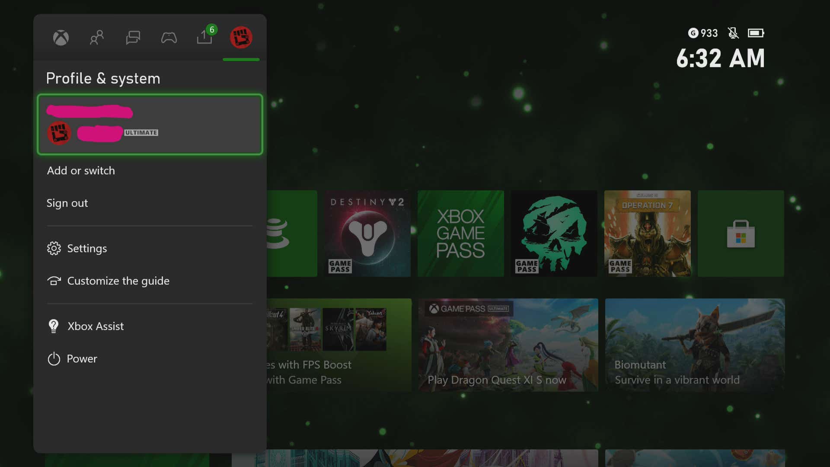830x467 pixels.
Task: Open Xbox Assist via the lightbulb icon
Action: coord(54,326)
